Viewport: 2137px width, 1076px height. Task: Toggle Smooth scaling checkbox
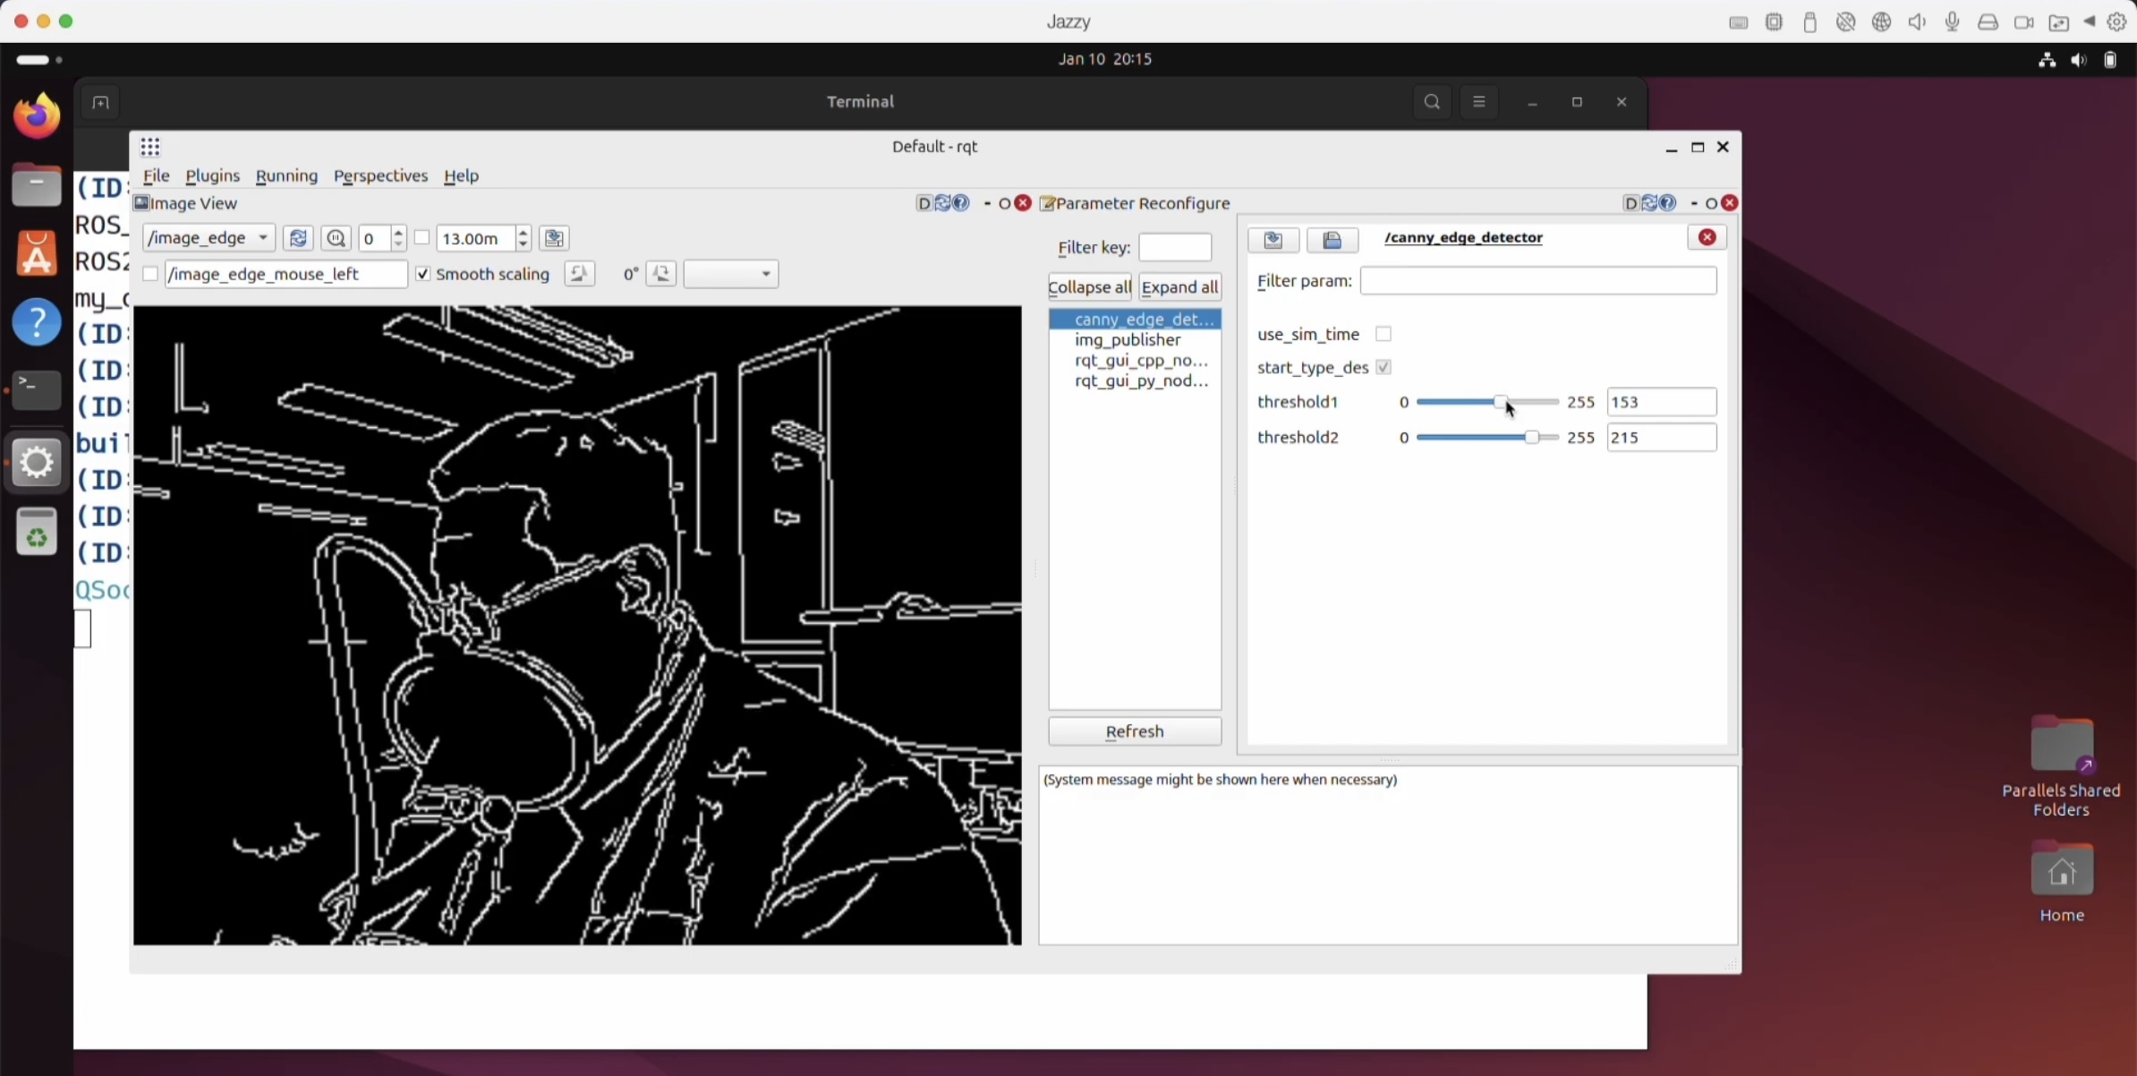coord(423,274)
